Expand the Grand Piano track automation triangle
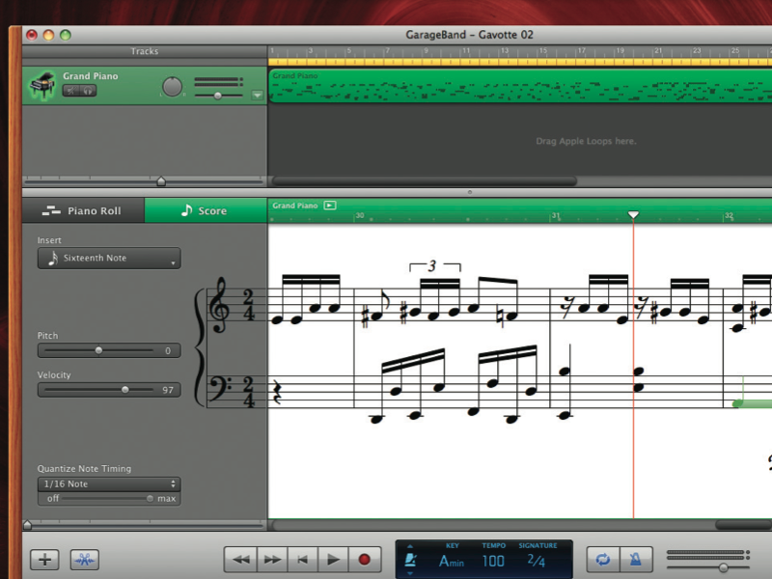The image size is (772, 579). [x=257, y=95]
